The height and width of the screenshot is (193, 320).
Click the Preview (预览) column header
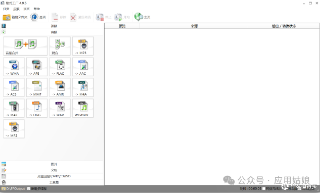pyautogui.click(x=122, y=26)
